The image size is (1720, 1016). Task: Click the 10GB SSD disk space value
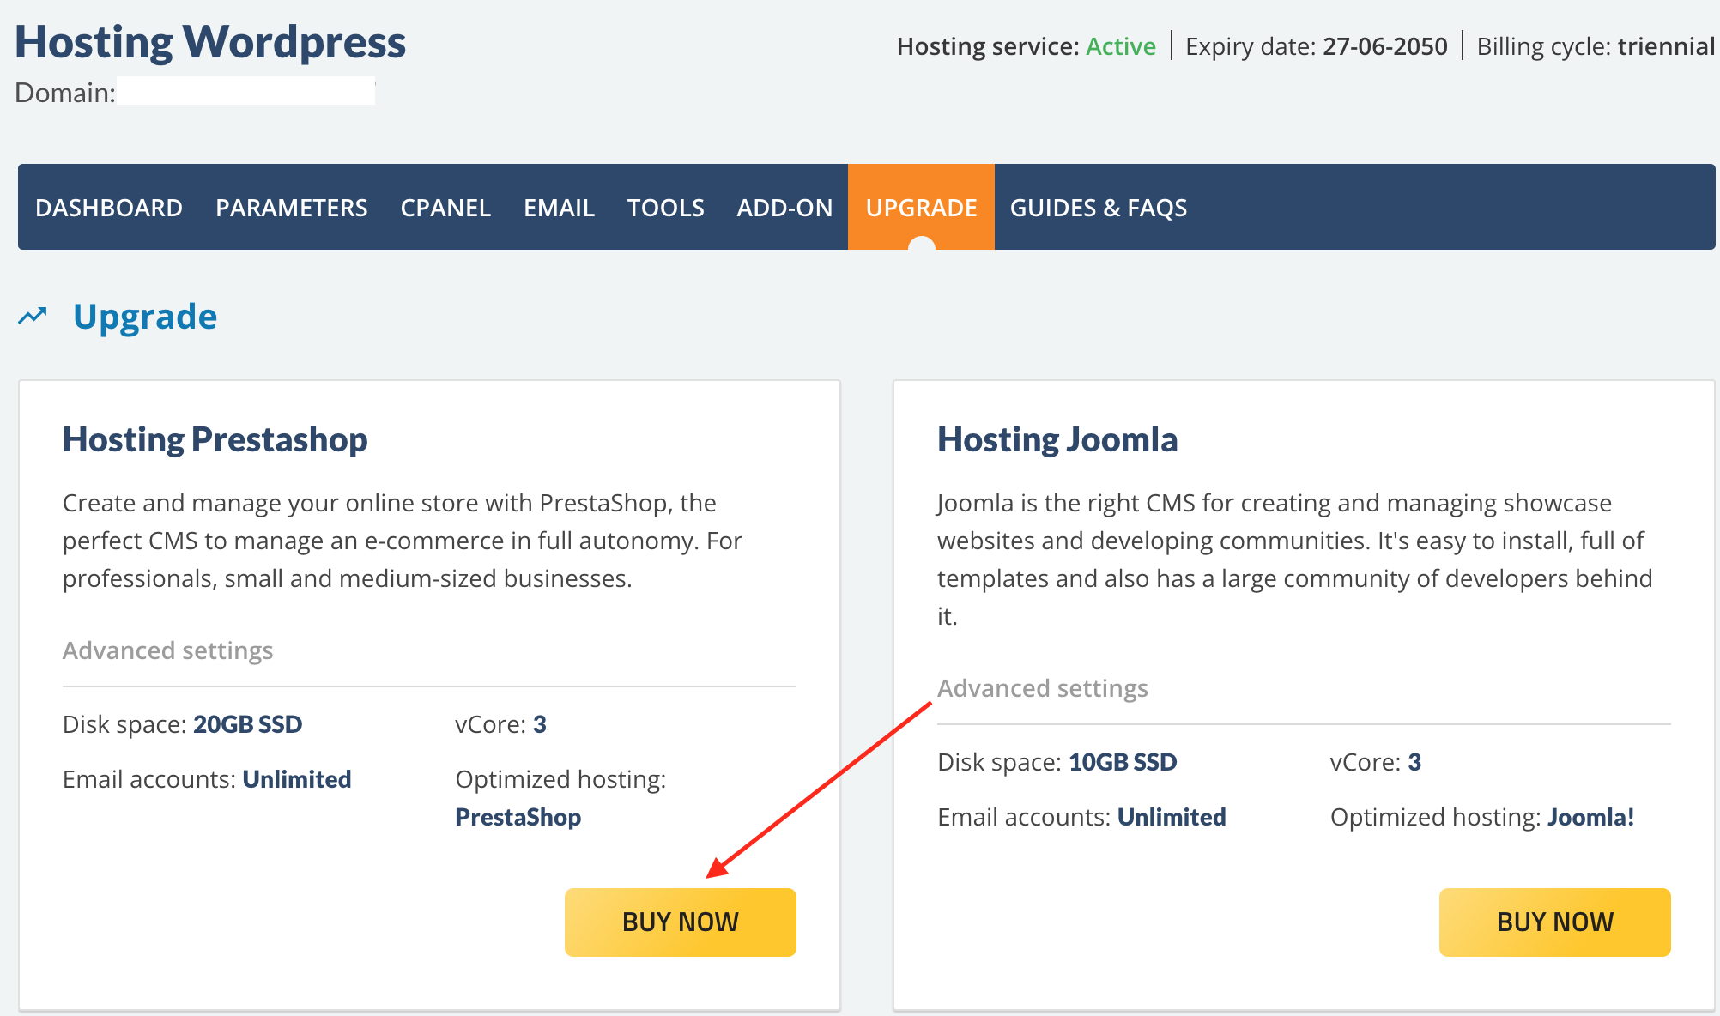[1123, 762]
